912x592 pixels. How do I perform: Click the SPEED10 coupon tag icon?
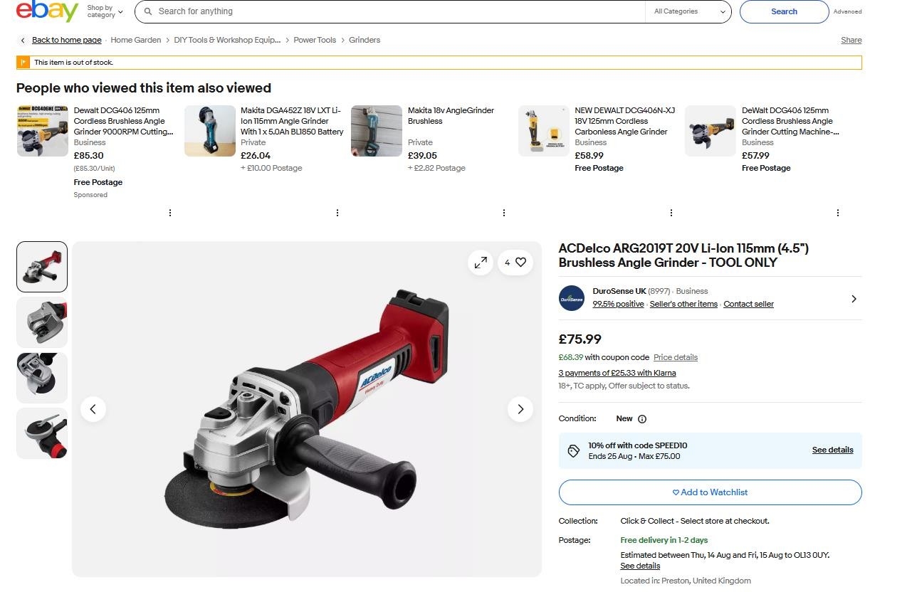(574, 451)
